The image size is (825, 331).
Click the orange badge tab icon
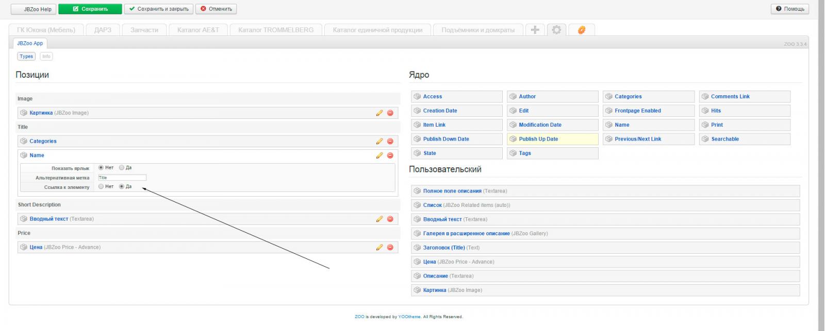[581, 30]
